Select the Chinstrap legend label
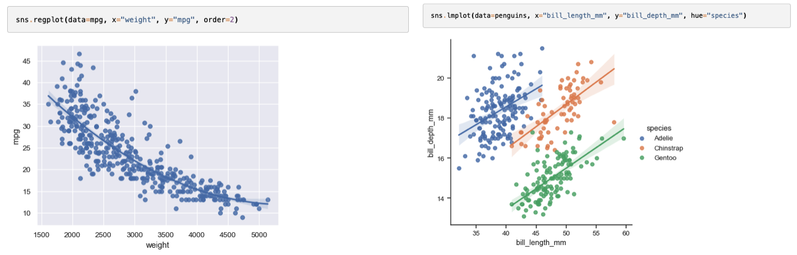This screenshot has width=797, height=255. (x=669, y=148)
